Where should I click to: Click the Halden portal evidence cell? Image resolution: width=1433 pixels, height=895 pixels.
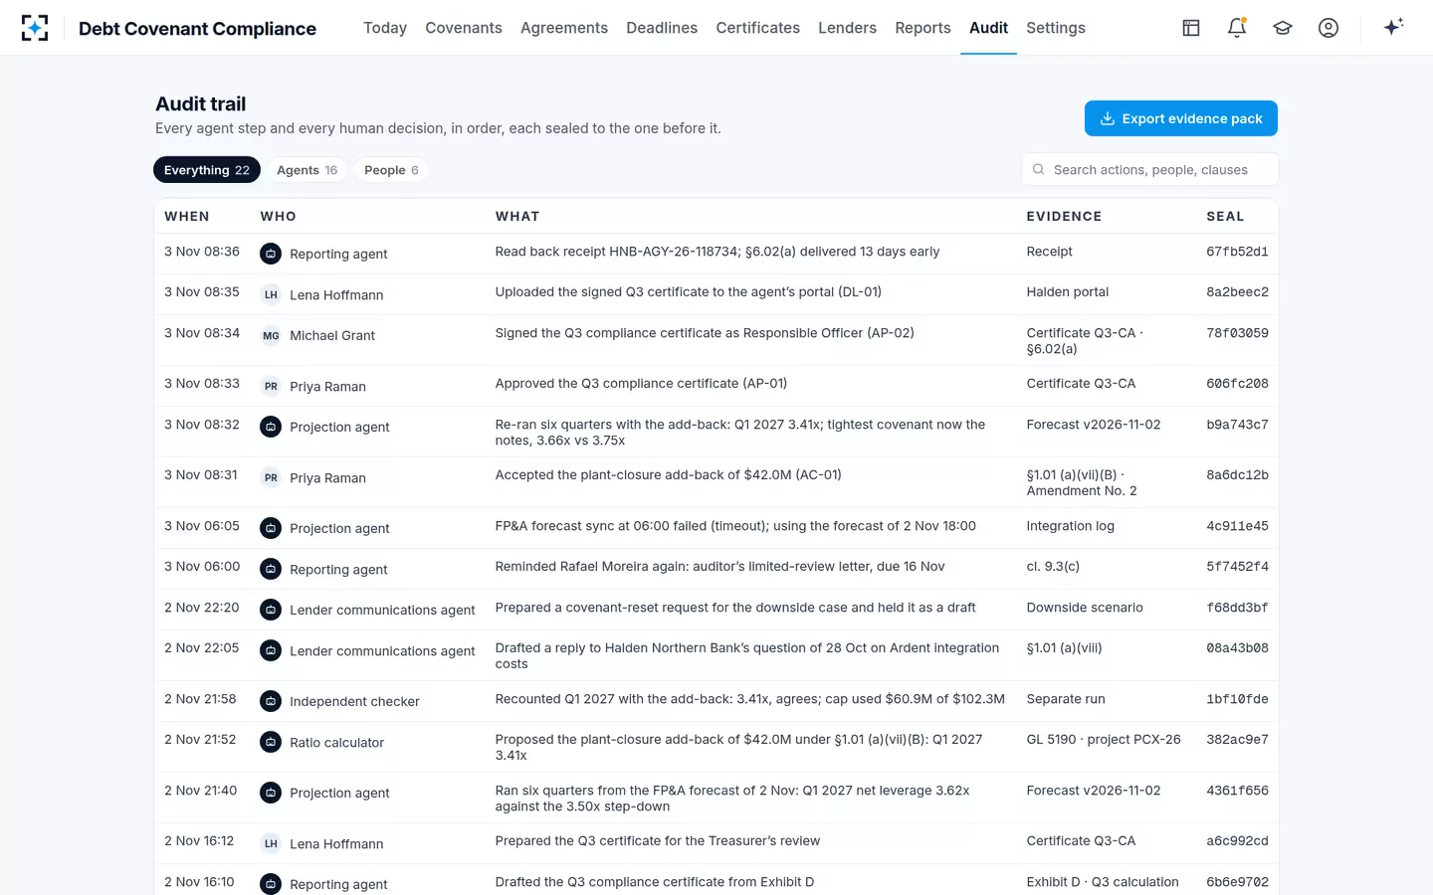click(1068, 292)
